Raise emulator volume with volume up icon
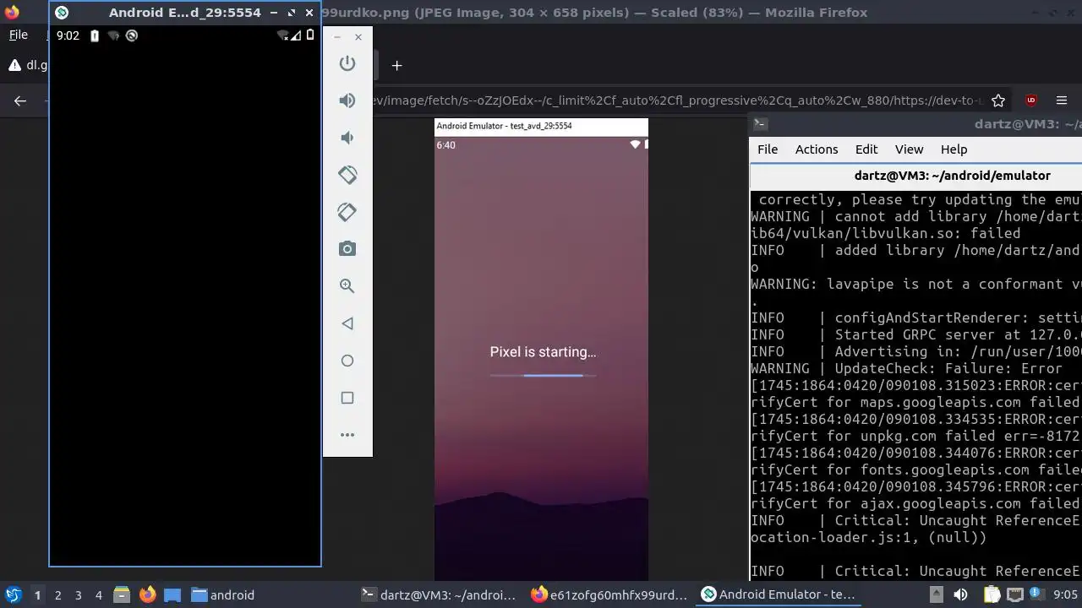1082x608 pixels. coord(347,100)
